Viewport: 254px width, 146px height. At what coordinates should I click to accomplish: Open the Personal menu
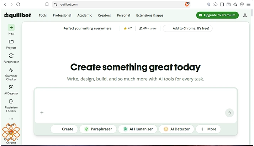(123, 15)
